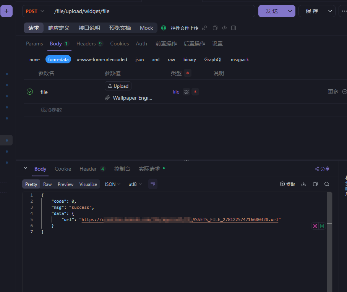Open the 控制台 tab

click(x=122, y=169)
